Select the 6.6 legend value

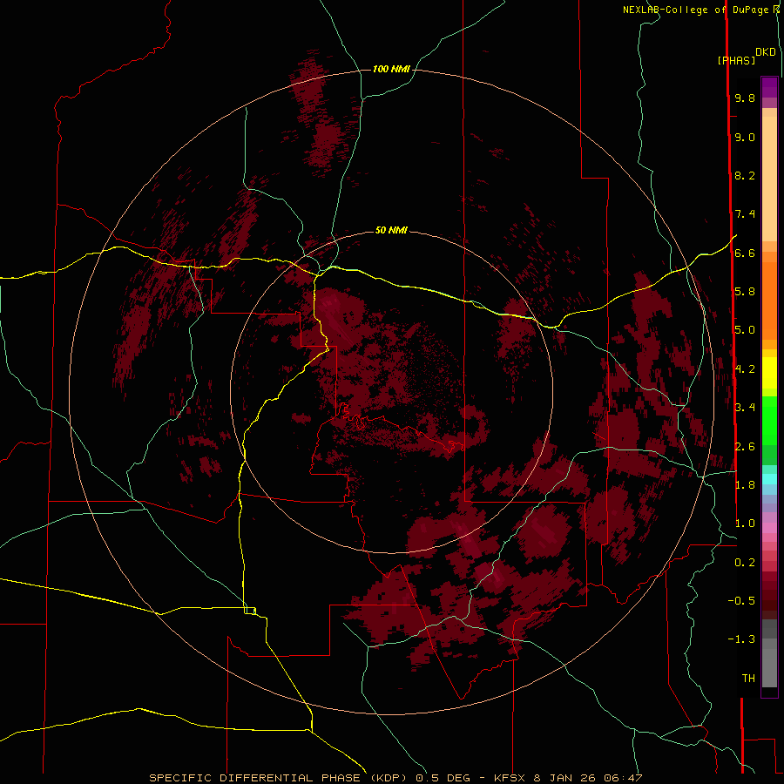[x=745, y=253]
